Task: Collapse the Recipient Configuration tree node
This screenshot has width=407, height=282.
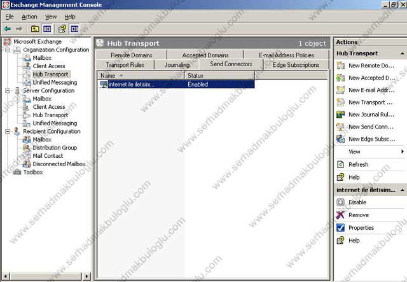Action: click(x=8, y=131)
